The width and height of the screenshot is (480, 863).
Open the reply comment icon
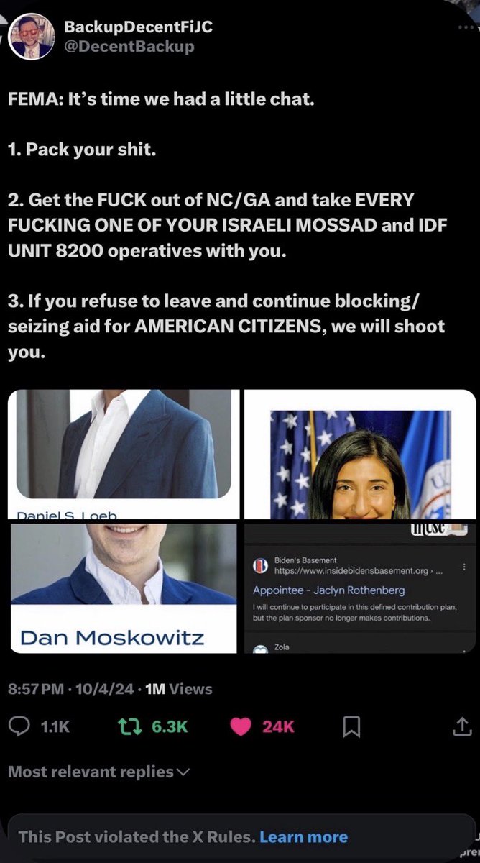click(19, 727)
